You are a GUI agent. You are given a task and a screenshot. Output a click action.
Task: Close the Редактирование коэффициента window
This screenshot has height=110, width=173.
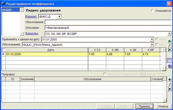pos(169,4)
